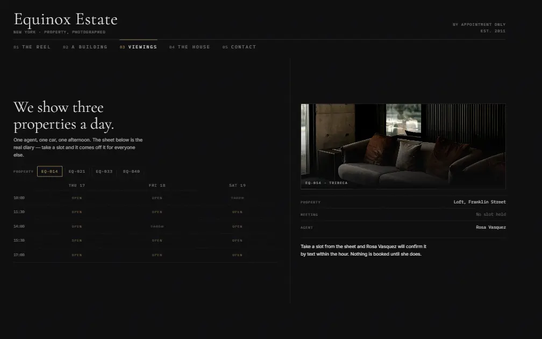542x339 pixels.
Task: Click the Loft, Franklin Street value
Action: 480,202
